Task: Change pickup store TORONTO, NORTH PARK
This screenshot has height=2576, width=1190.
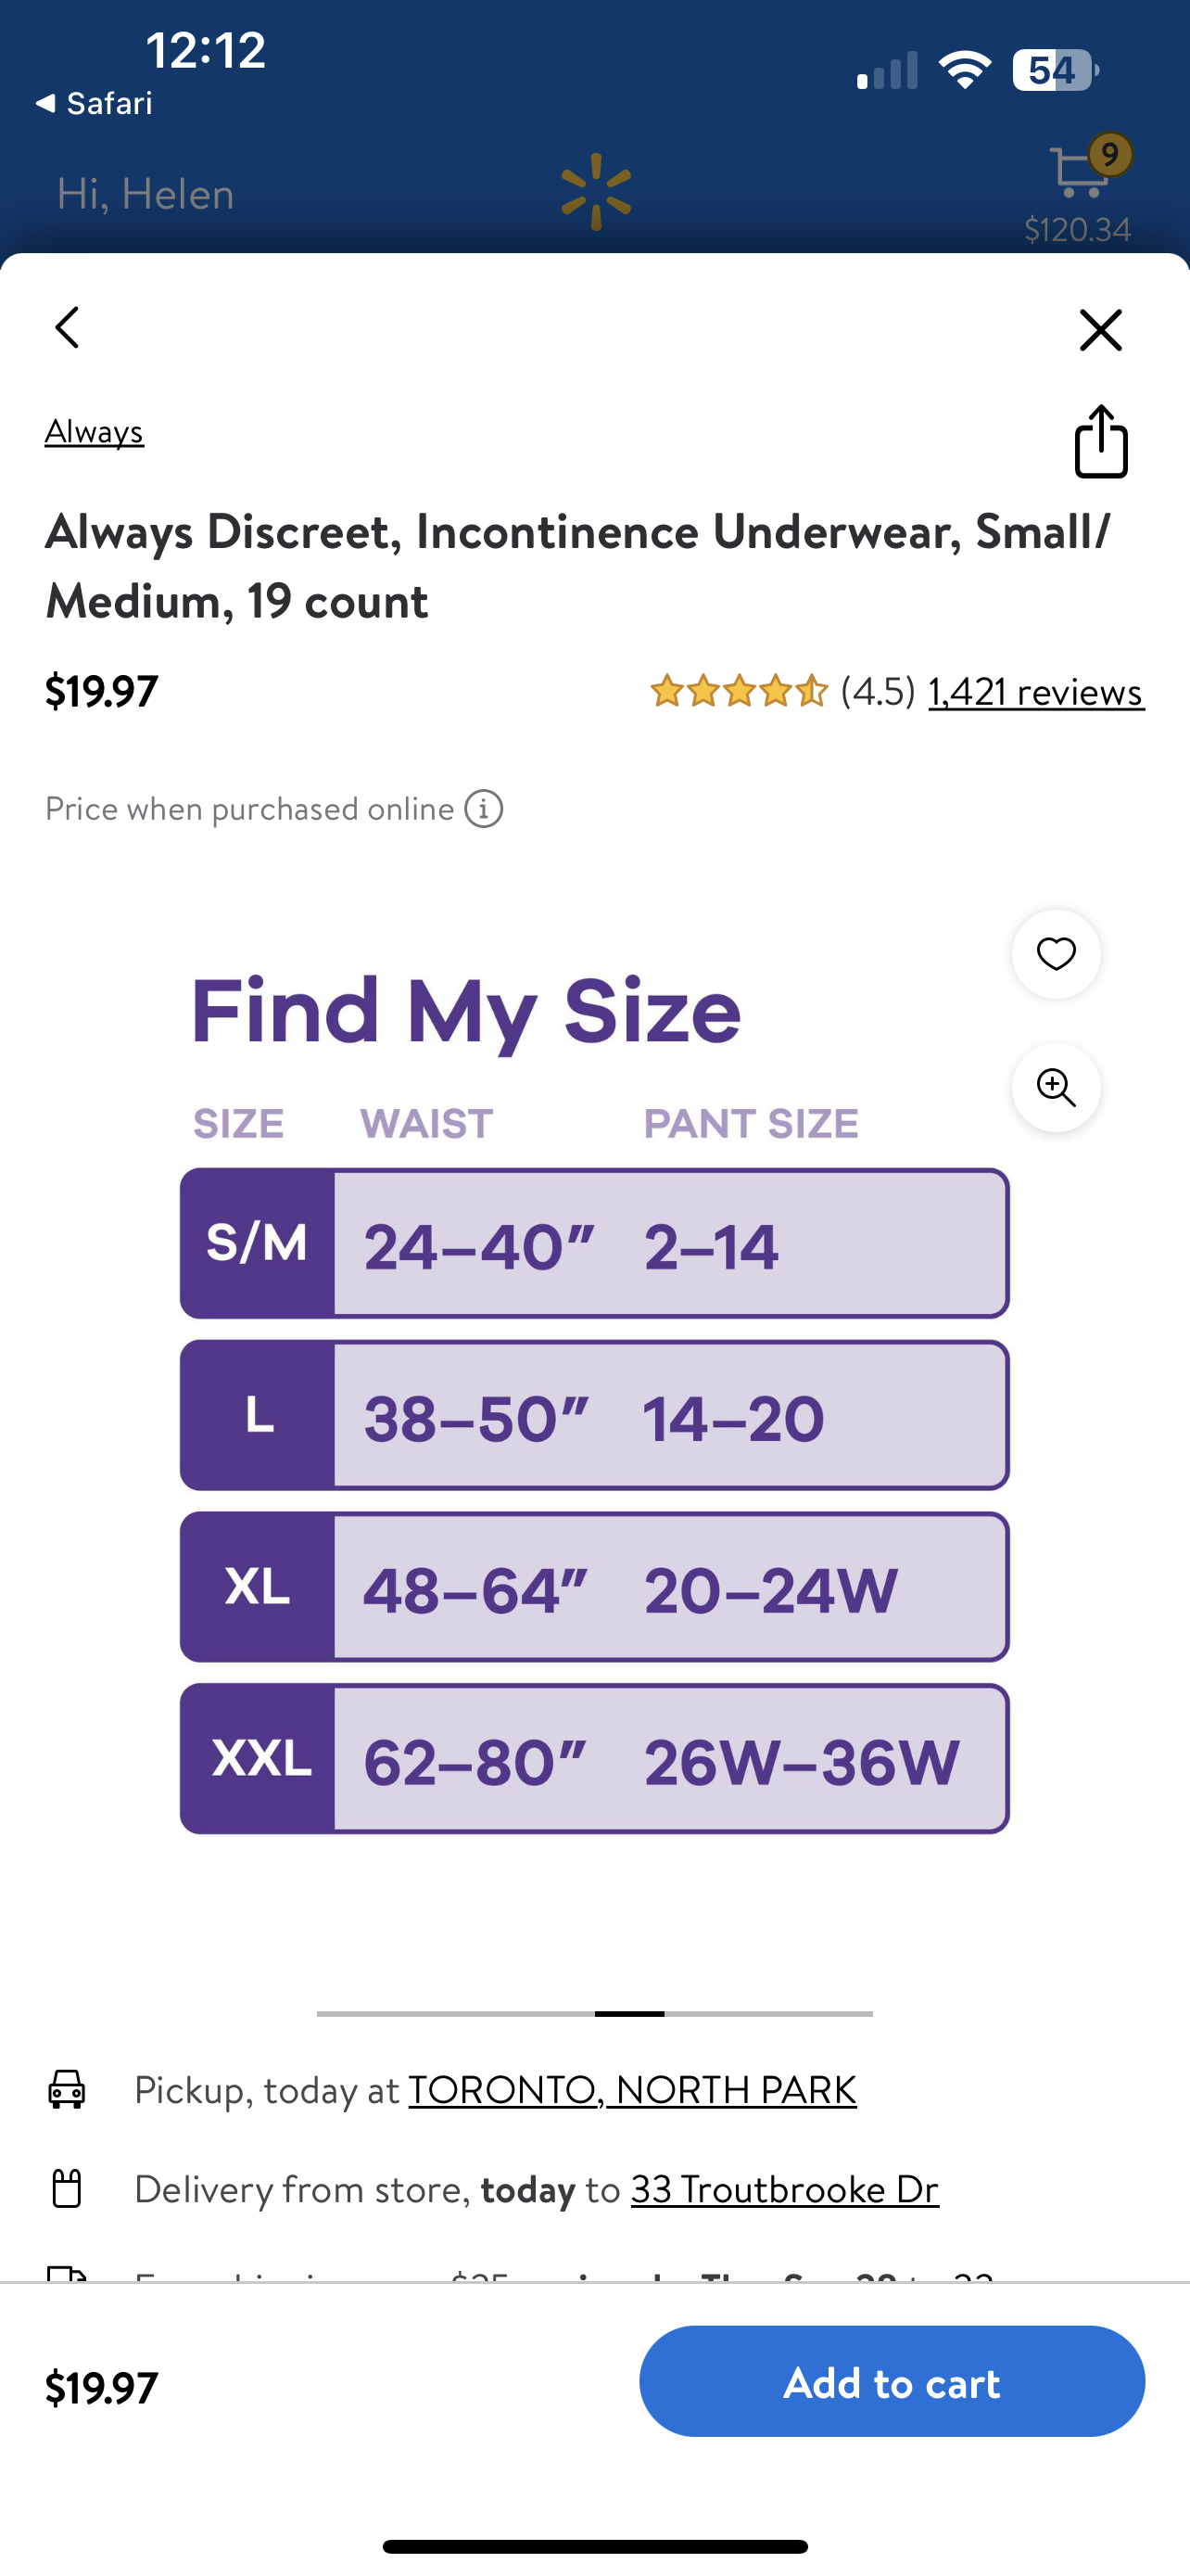Action: tap(632, 2089)
